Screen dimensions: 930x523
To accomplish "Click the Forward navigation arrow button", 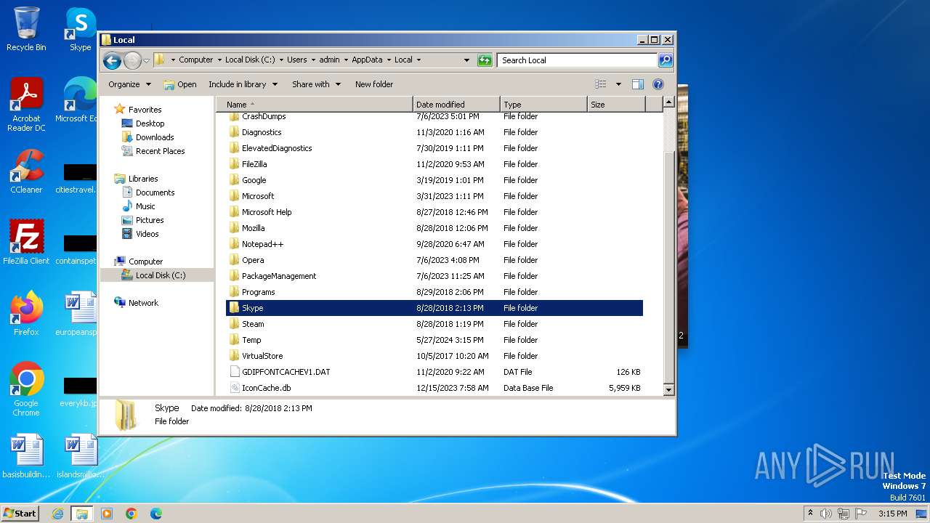I will [132, 60].
